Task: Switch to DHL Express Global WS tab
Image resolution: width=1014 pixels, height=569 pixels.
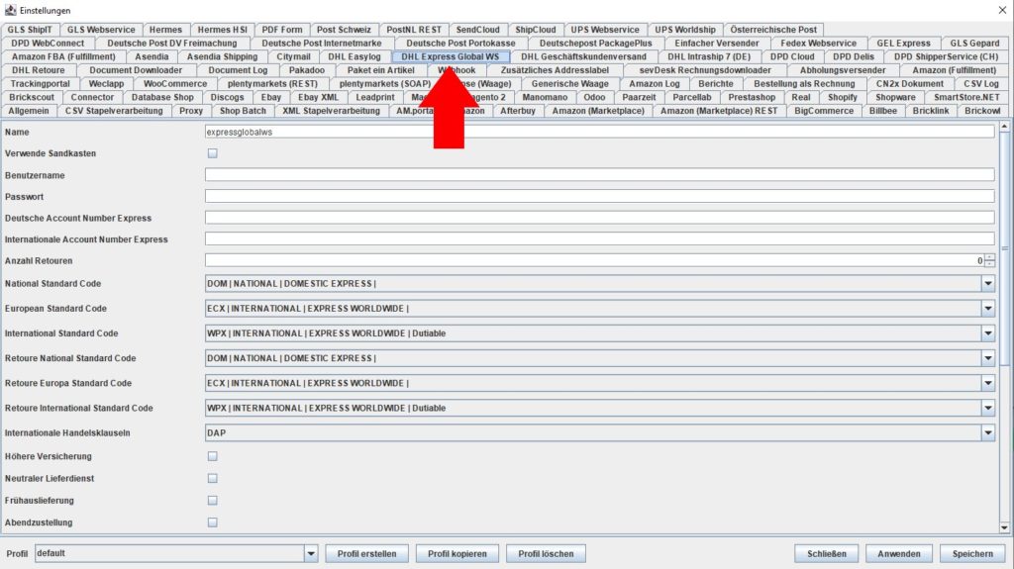Action: tap(451, 57)
